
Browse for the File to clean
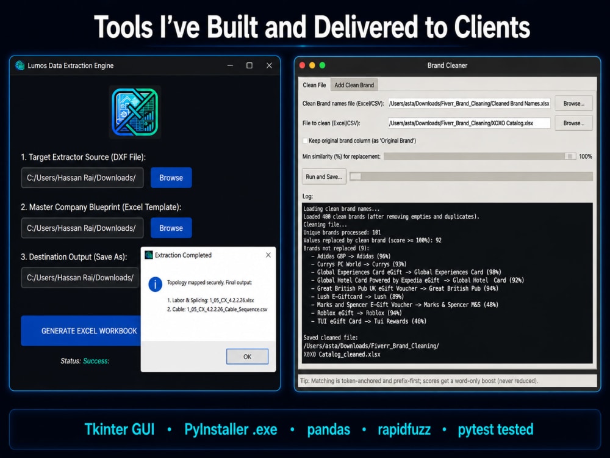(574, 123)
